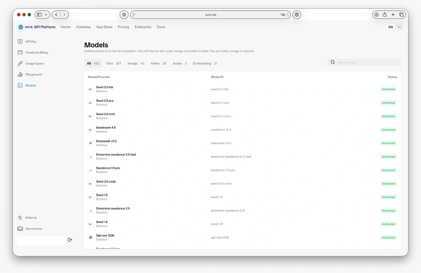Select the Seed 2.0 code model name

106,182
